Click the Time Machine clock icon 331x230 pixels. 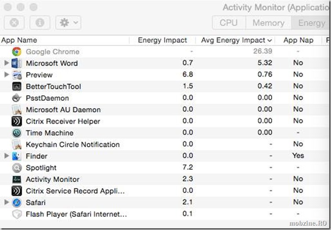click(x=17, y=133)
